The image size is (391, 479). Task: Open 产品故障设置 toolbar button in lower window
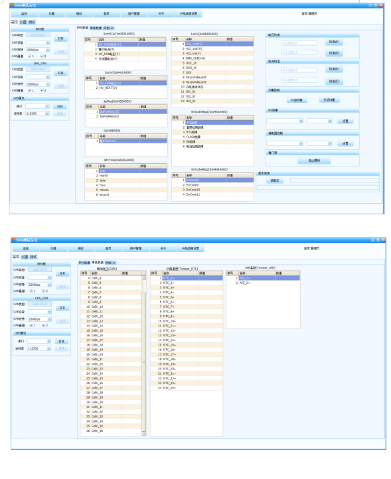tap(191, 249)
